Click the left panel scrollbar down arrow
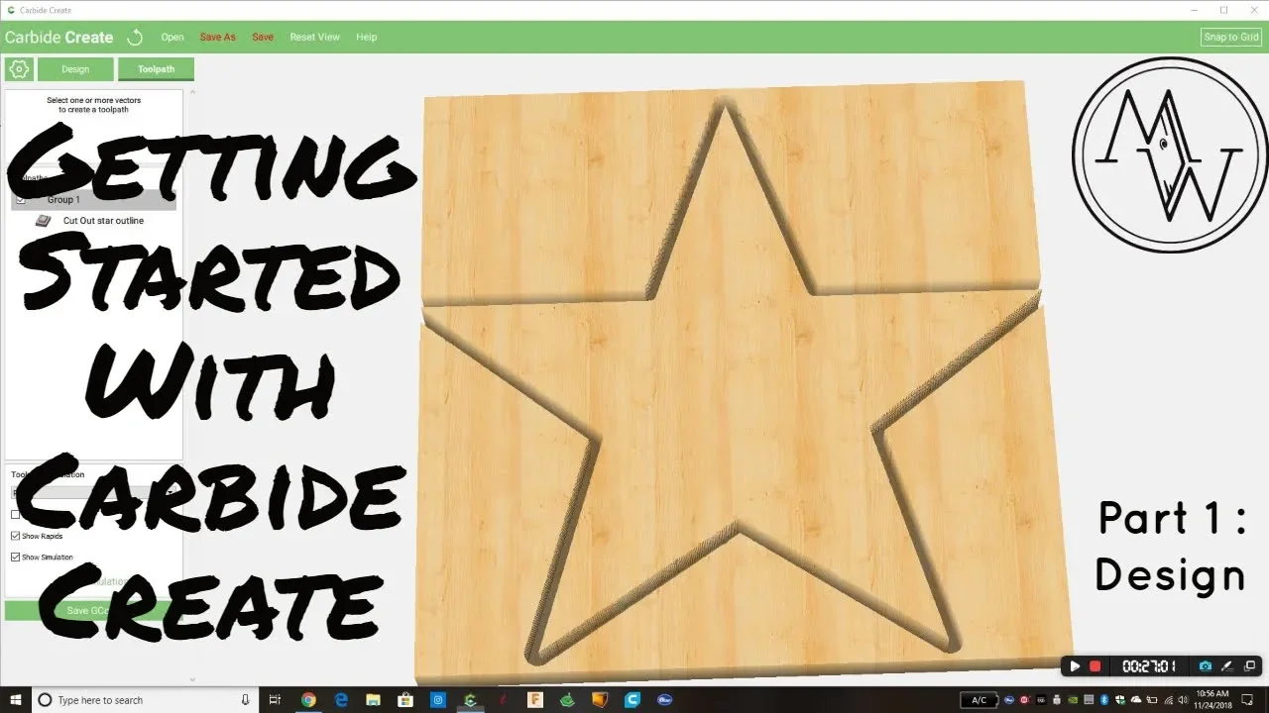This screenshot has height=713, width=1269. tap(192, 680)
